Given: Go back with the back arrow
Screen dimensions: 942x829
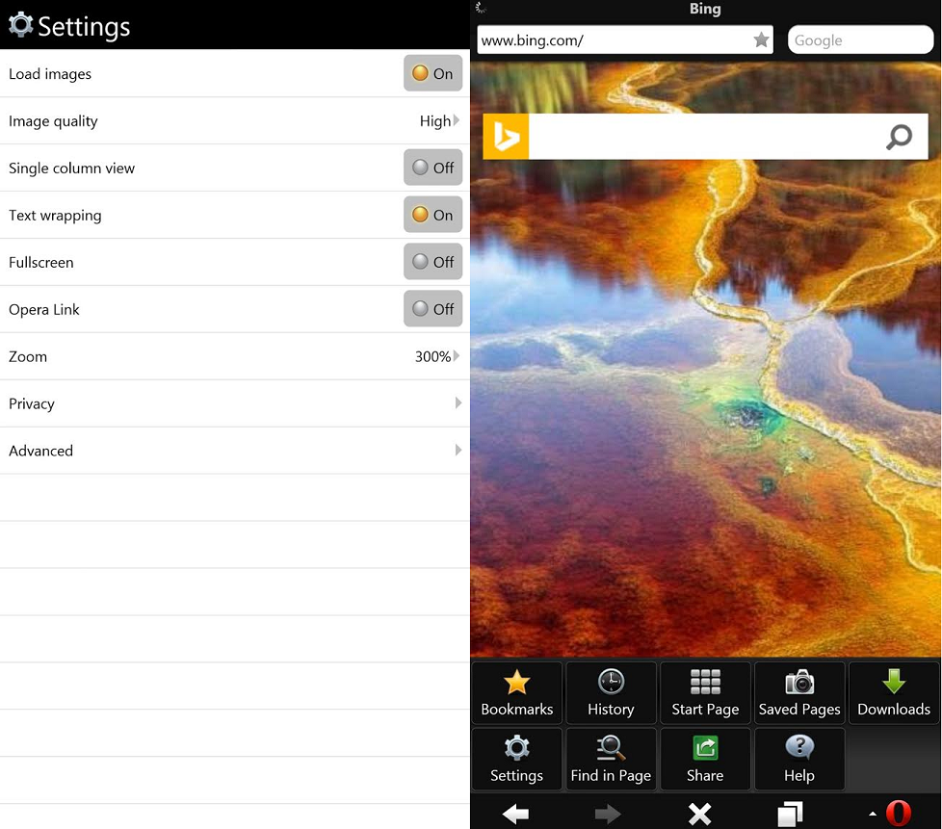Looking at the screenshot, I should coord(514,814).
